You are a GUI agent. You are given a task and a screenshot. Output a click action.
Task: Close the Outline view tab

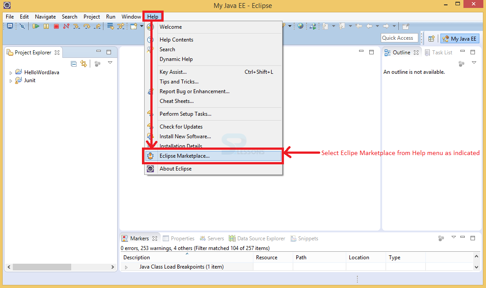tap(416, 53)
